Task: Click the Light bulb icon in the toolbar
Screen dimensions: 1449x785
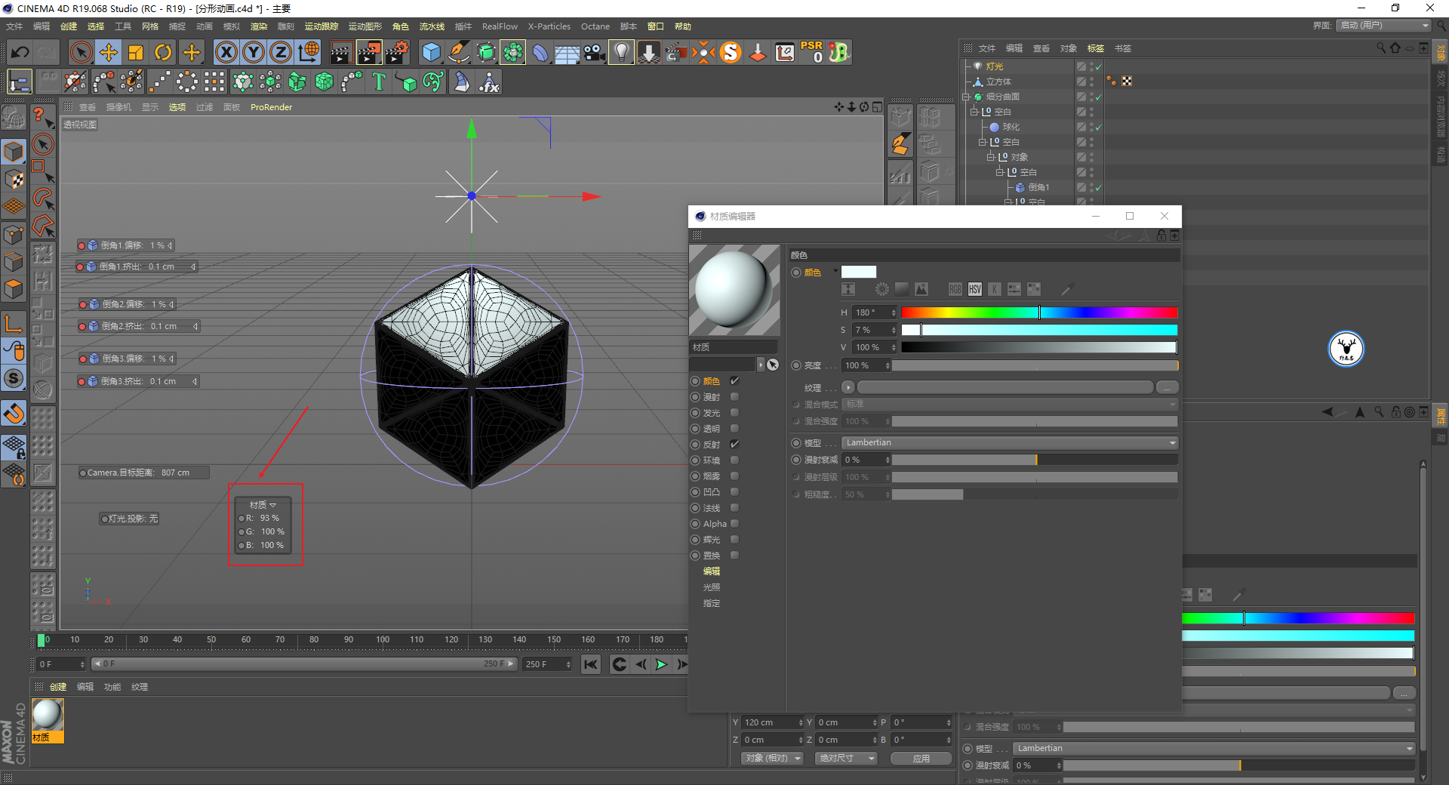Action: (621, 52)
